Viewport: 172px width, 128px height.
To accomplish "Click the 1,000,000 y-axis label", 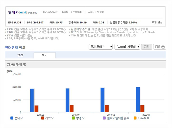I will (17, 100).
